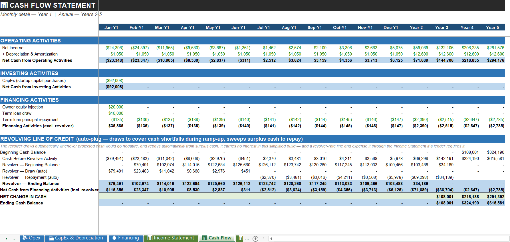The width and height of the screenshot is (510, 242).
Task: Switch to CapEx & Depreciation sheet
Action: pyautogui.click(x=76, y=238)
